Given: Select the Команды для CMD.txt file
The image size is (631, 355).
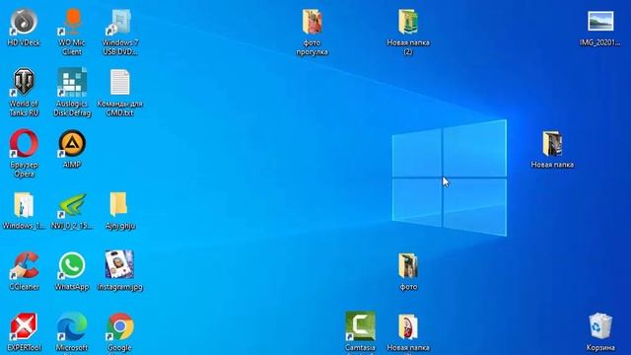Looking at the screenshot, I should [x=120, y=83].
